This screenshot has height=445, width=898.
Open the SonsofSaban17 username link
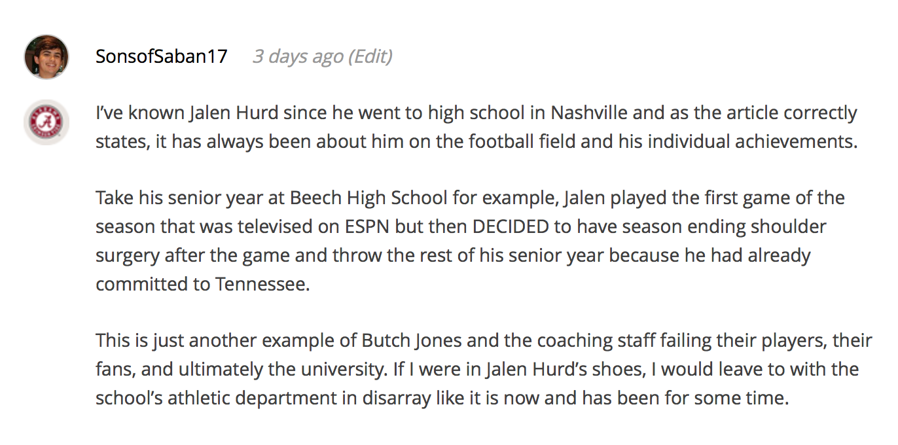162,56
